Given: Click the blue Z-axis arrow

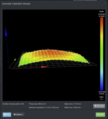Looking at the screenshot, I should point(6,32).
